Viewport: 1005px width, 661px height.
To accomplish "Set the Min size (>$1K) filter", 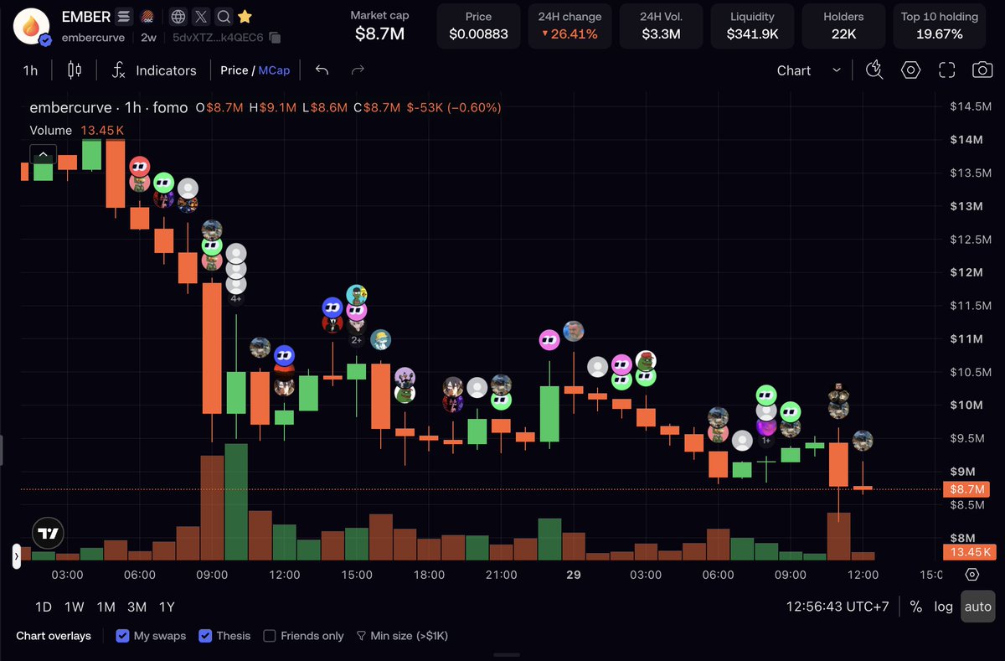I will click(x=403, y=636).
